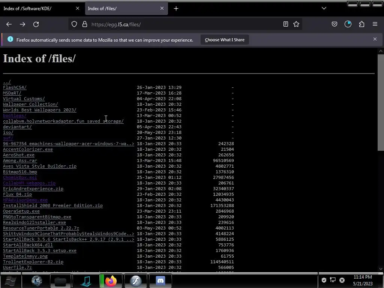Open the MSDaRT/ directory
The height and width of the screenshot is (288, 384).
point(12,93)
